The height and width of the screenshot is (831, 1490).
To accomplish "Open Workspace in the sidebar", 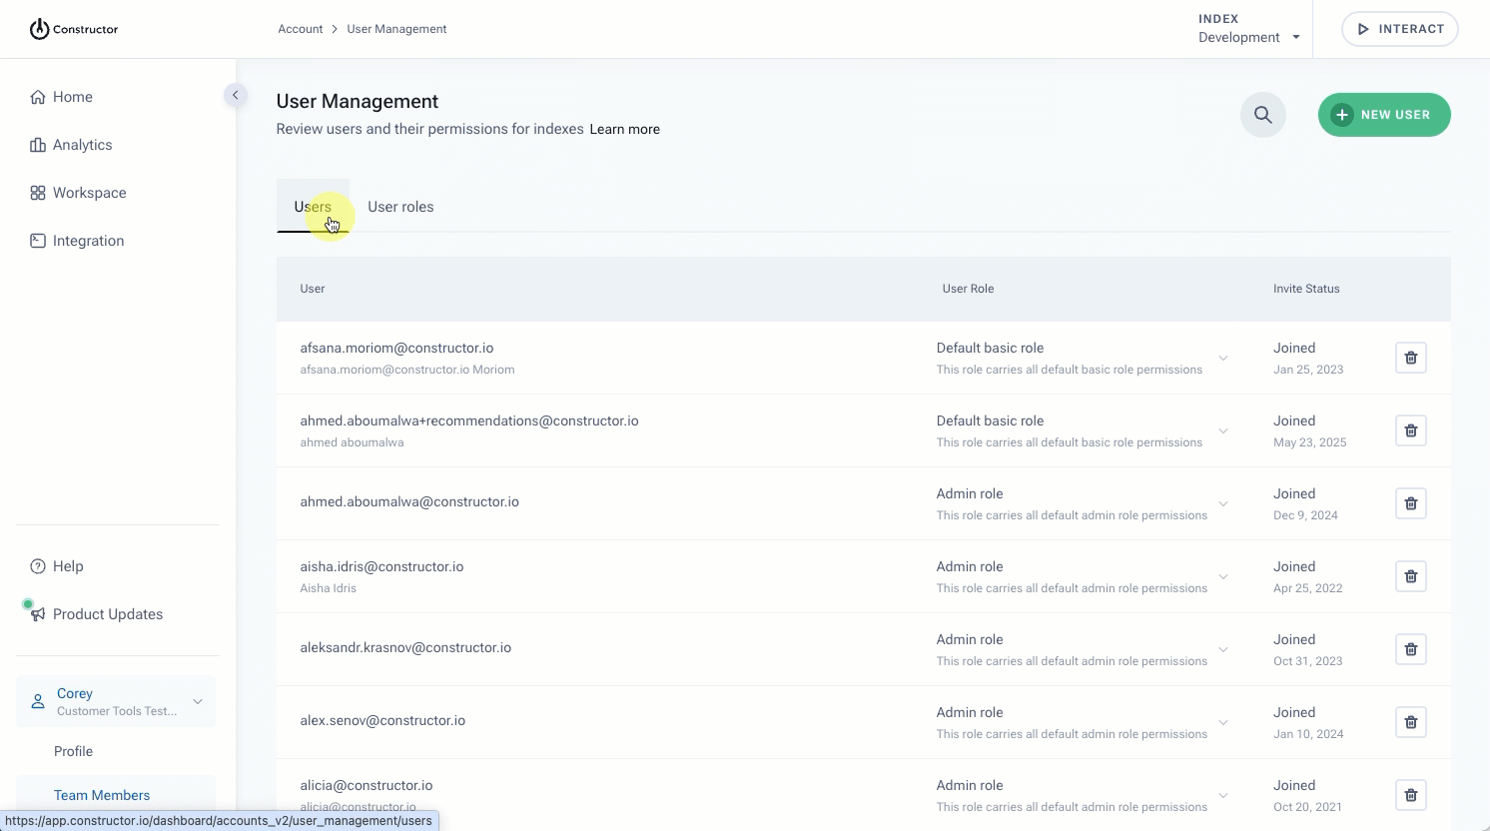I will pos(89,193).
